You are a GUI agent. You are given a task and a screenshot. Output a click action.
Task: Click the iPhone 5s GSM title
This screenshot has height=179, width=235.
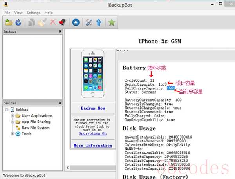(x=160, y=41)
